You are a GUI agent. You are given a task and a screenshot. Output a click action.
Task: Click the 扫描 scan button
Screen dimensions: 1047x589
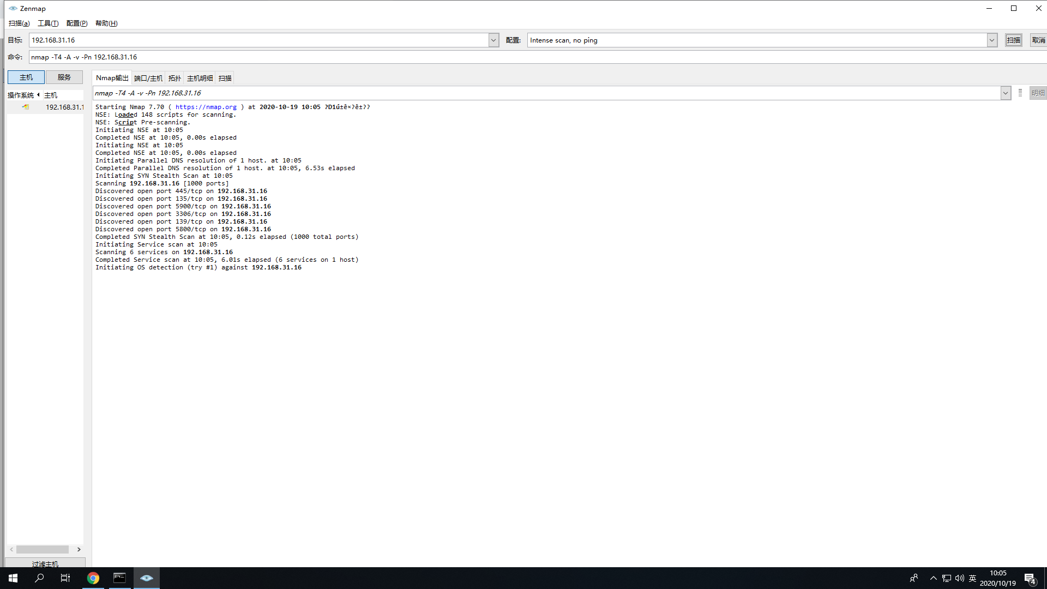tap(1013, 40)
